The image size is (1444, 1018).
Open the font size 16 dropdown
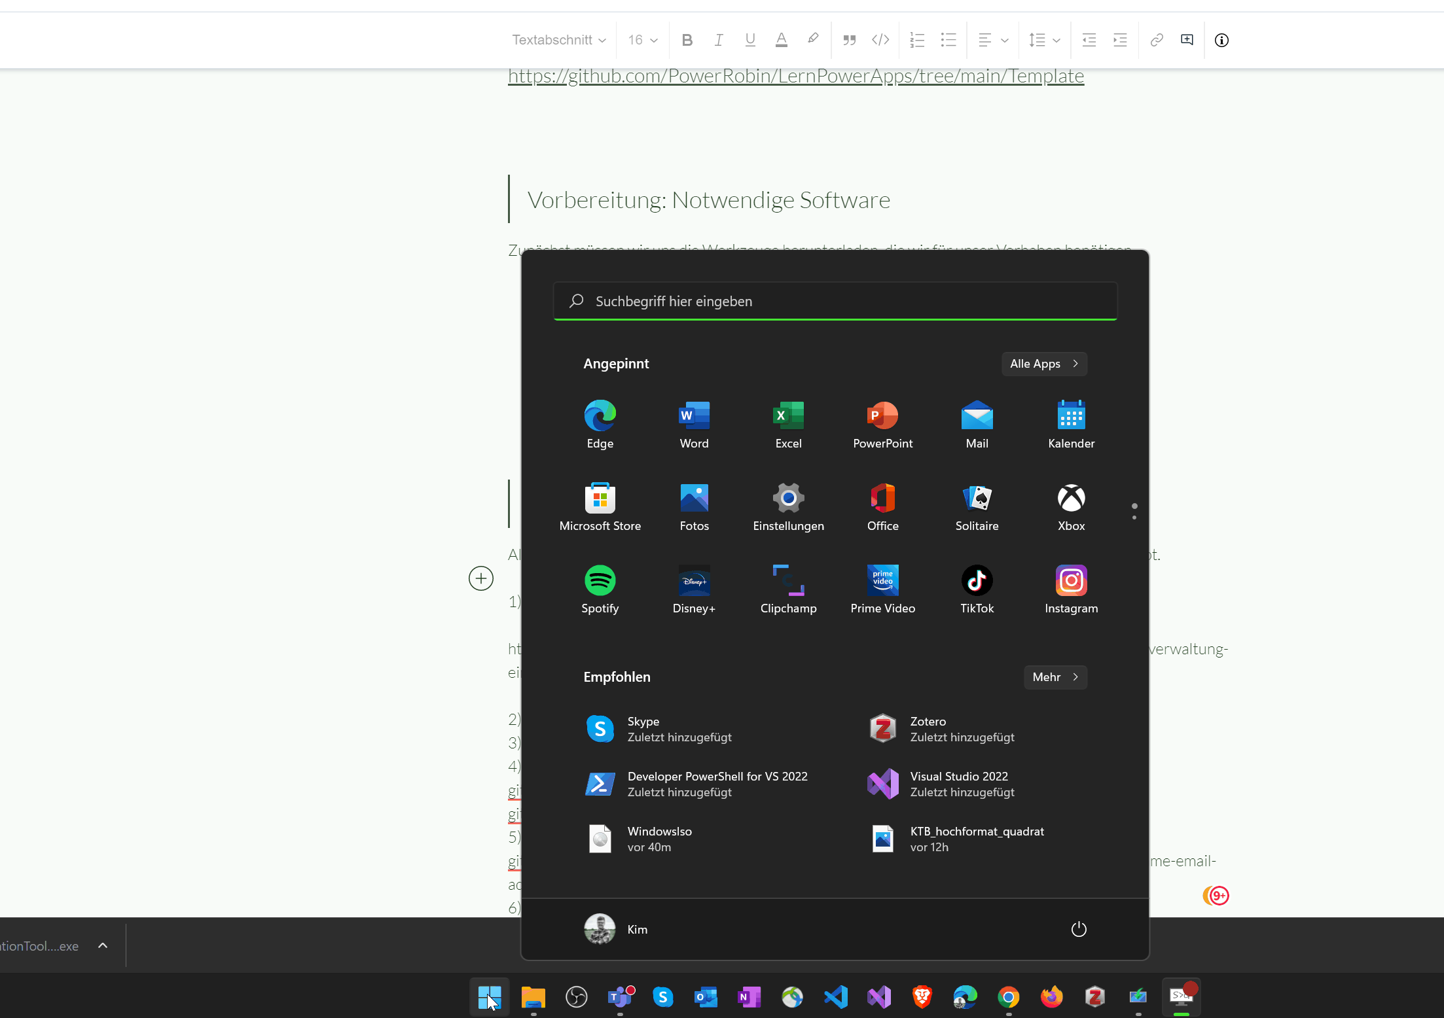(x=642, y=40)
